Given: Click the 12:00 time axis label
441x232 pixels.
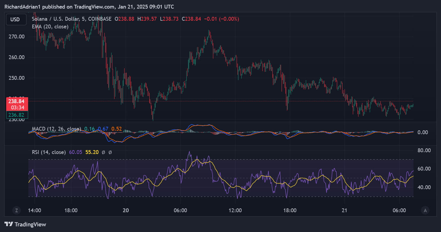Looking at the screenshot, I should pos(235,210).
